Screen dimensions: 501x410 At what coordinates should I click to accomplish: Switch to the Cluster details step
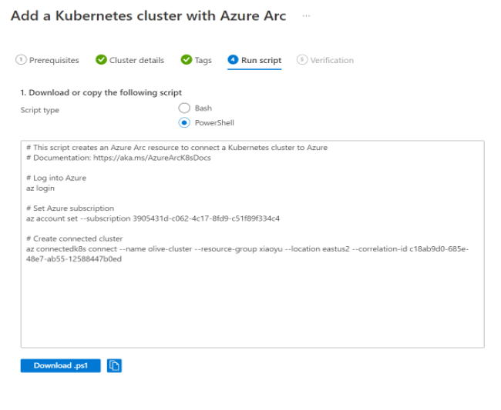pyautogui.click(x=137, y=60)
